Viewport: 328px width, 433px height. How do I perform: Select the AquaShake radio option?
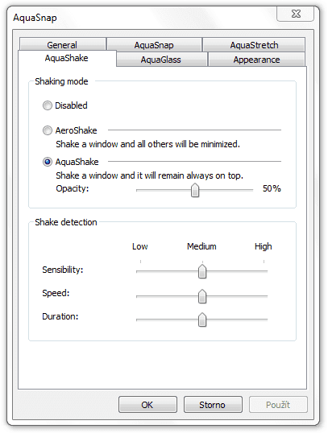coord(71,162)
